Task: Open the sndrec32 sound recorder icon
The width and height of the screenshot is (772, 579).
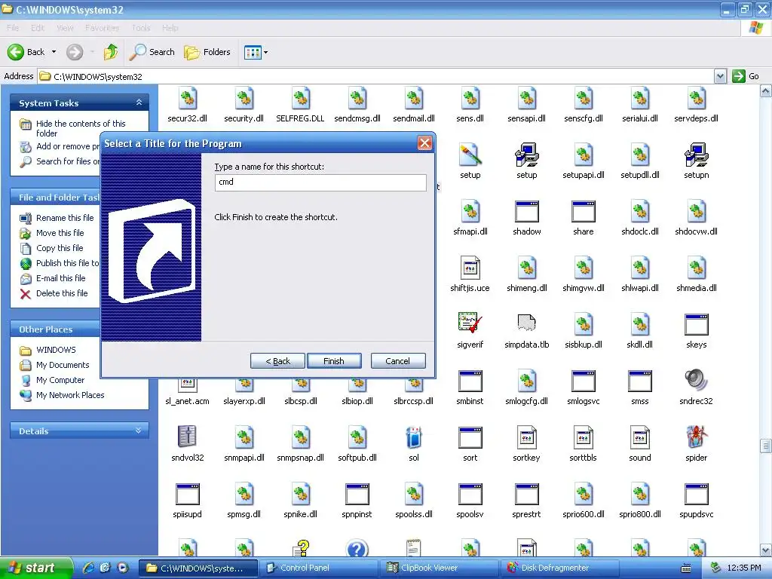Action: pos(696,380)
